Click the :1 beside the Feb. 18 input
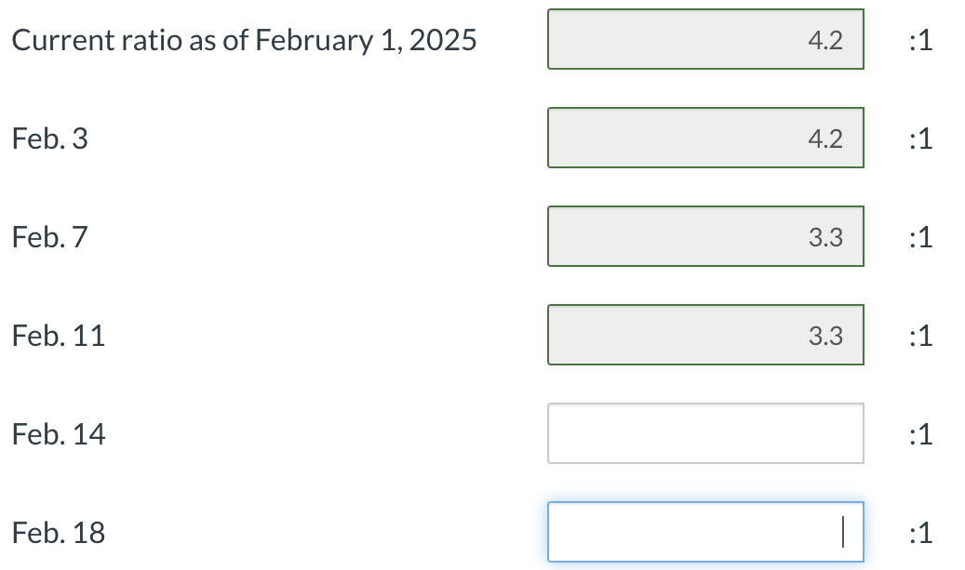The width and height of the screenshot is (965, 570). (x=920, y=533)
